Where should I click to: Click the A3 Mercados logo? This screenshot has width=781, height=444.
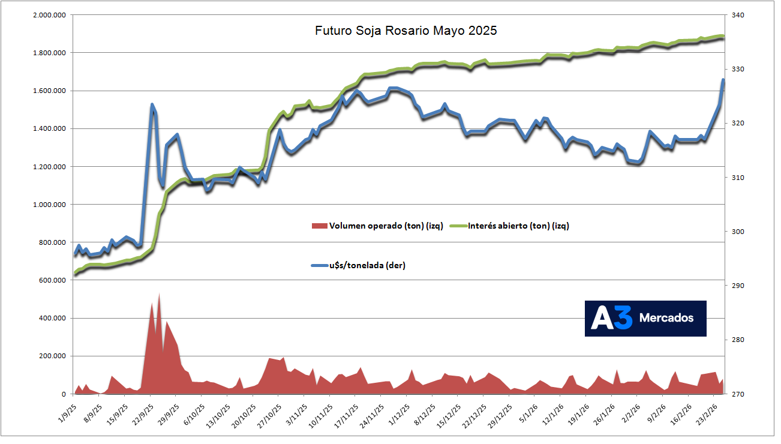645,318
